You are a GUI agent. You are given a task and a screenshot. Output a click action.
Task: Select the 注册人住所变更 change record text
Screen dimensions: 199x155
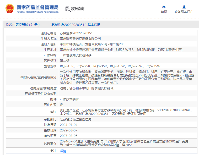[124, 143]
